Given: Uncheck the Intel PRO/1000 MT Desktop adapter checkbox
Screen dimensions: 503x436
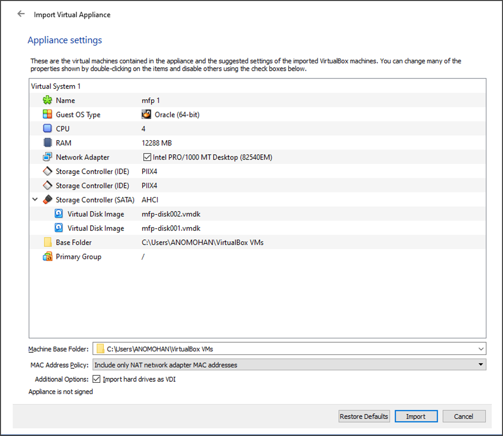Looking at the screenshot, I should (147, 157).
